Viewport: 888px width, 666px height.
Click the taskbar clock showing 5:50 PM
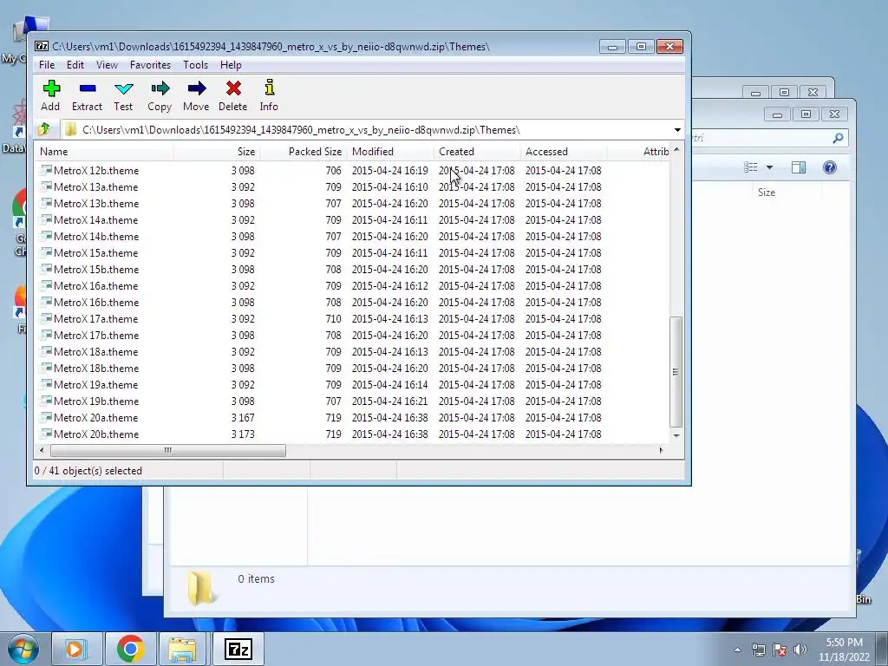844,650
